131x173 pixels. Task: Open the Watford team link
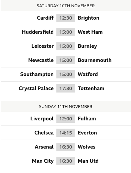pos(88,74)
